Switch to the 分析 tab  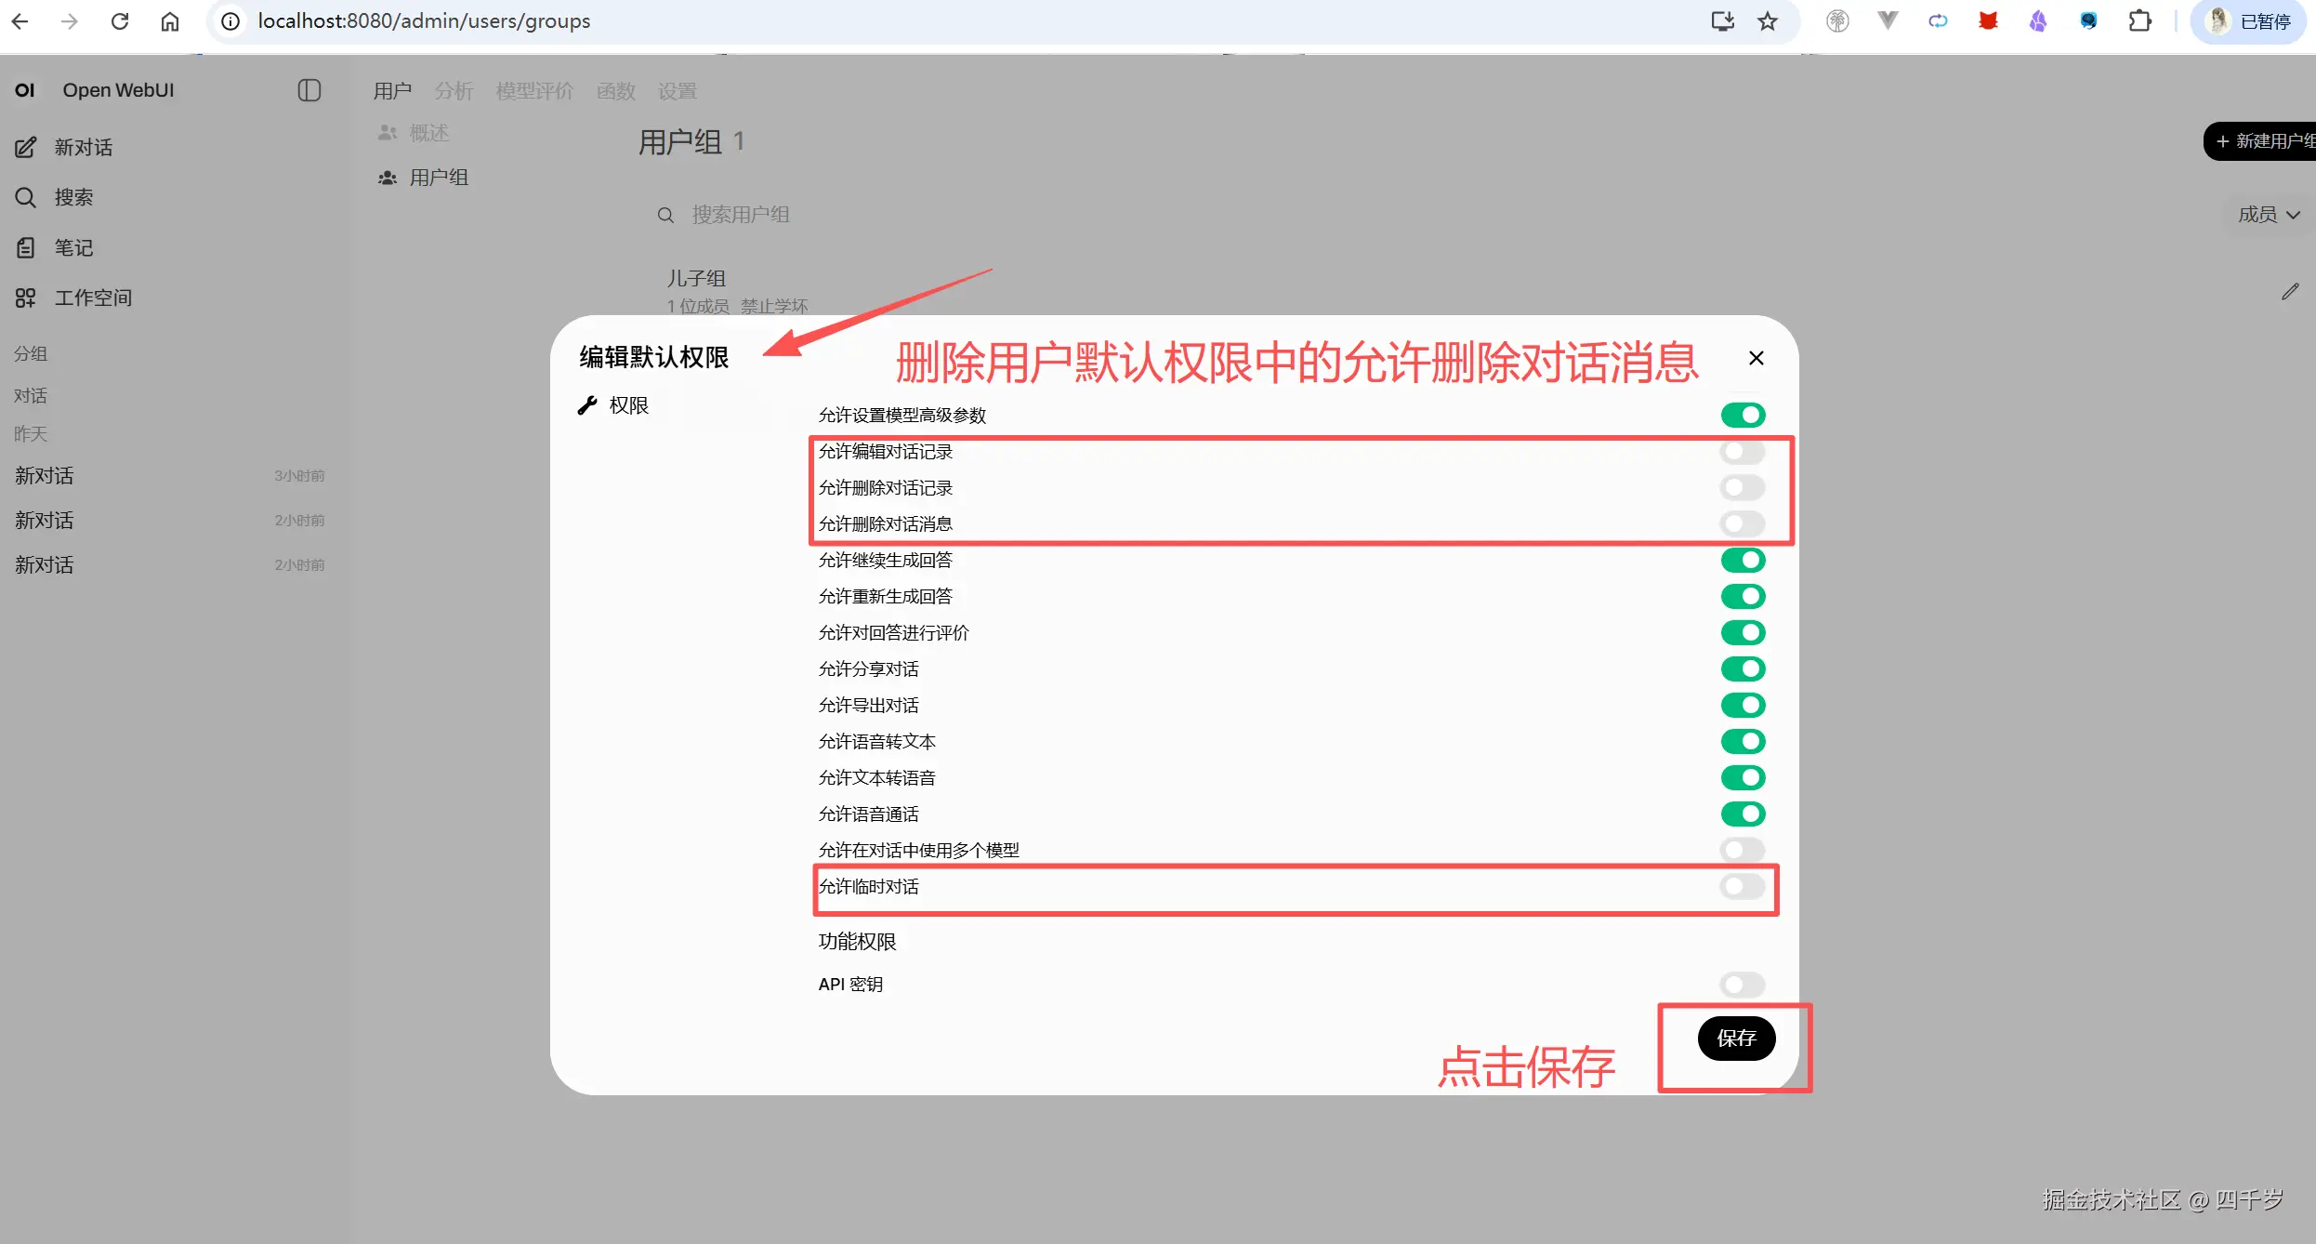coord(454,90)
